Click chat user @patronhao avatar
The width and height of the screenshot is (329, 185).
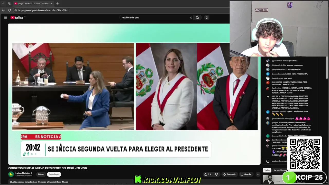tap(268, 88)
